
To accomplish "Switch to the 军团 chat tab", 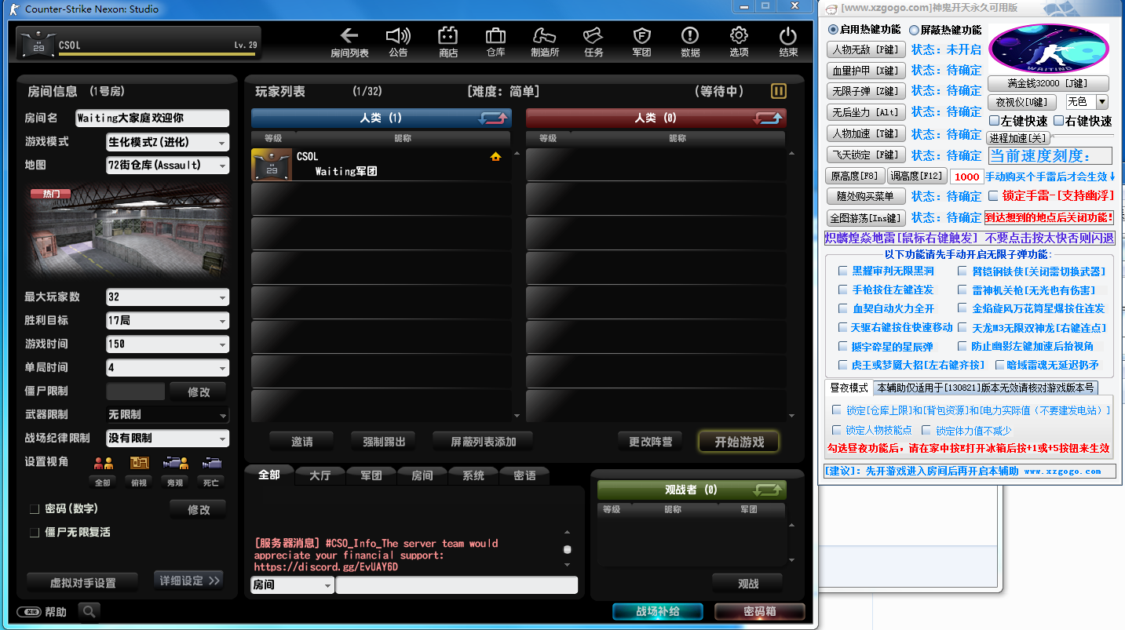I will [371, 475].
